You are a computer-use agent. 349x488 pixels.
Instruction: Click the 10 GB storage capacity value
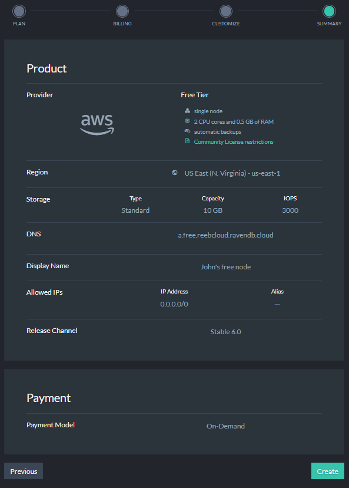213,210
